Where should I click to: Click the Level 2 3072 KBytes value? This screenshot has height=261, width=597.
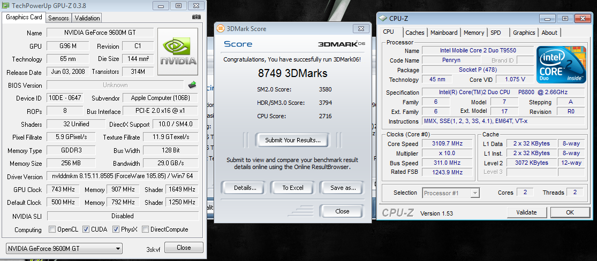pyautogui.click(x=532, y=163)
